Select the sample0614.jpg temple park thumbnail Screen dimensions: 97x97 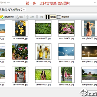(89, 75)
